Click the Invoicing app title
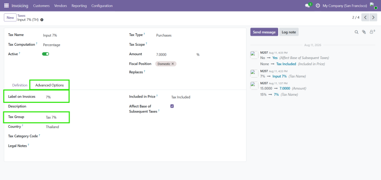The width and height of the screenshot is (381, 180). pos(20,6)
